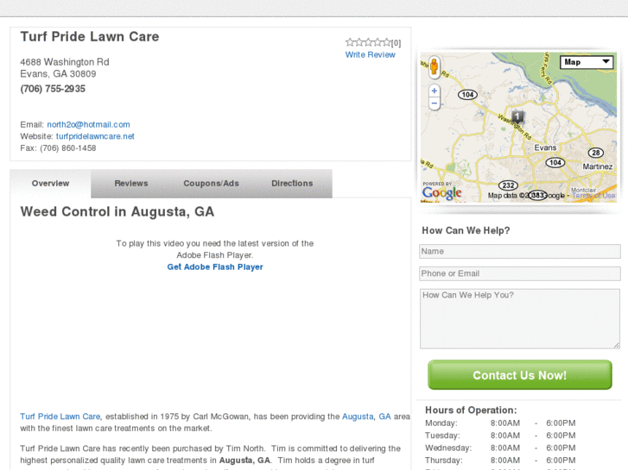628x470 pixels.
Task: Select the Overview tab
Action: (x=50, y=183)
